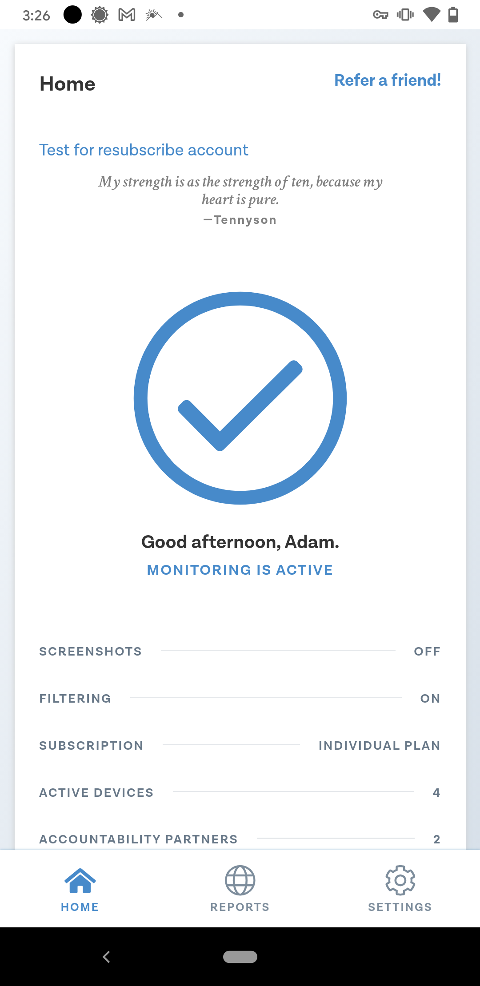Open the Reports globe icon
The image size is (480, 986).
point(240,880)
